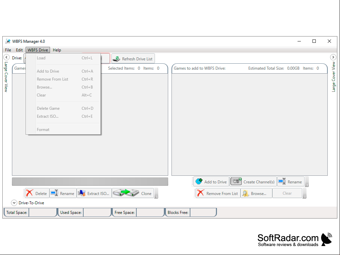Screen dimensions: 340x255
Task: Click the Total Space value field
Action: [42, 212]
